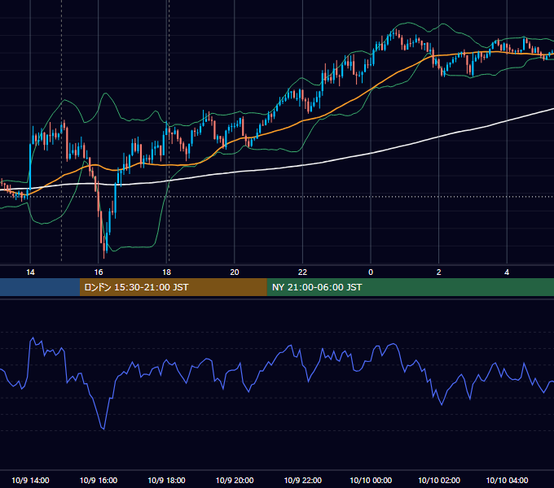Image resolution: width=554 pixels, height=488 pixels.
Task: Click the 22 hour axis label
Action: (x=302, y=272)
